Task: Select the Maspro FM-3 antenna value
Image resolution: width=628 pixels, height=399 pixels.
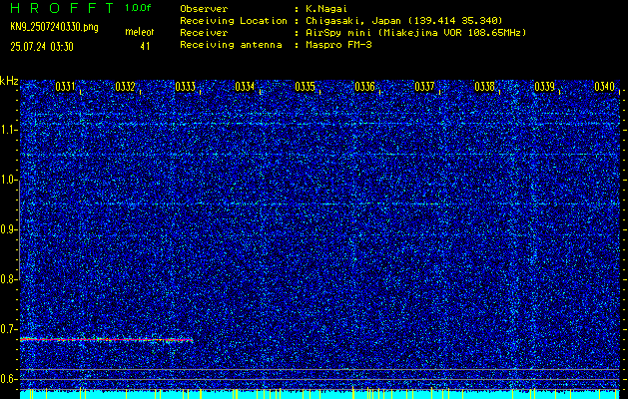Action: [337, 45]
